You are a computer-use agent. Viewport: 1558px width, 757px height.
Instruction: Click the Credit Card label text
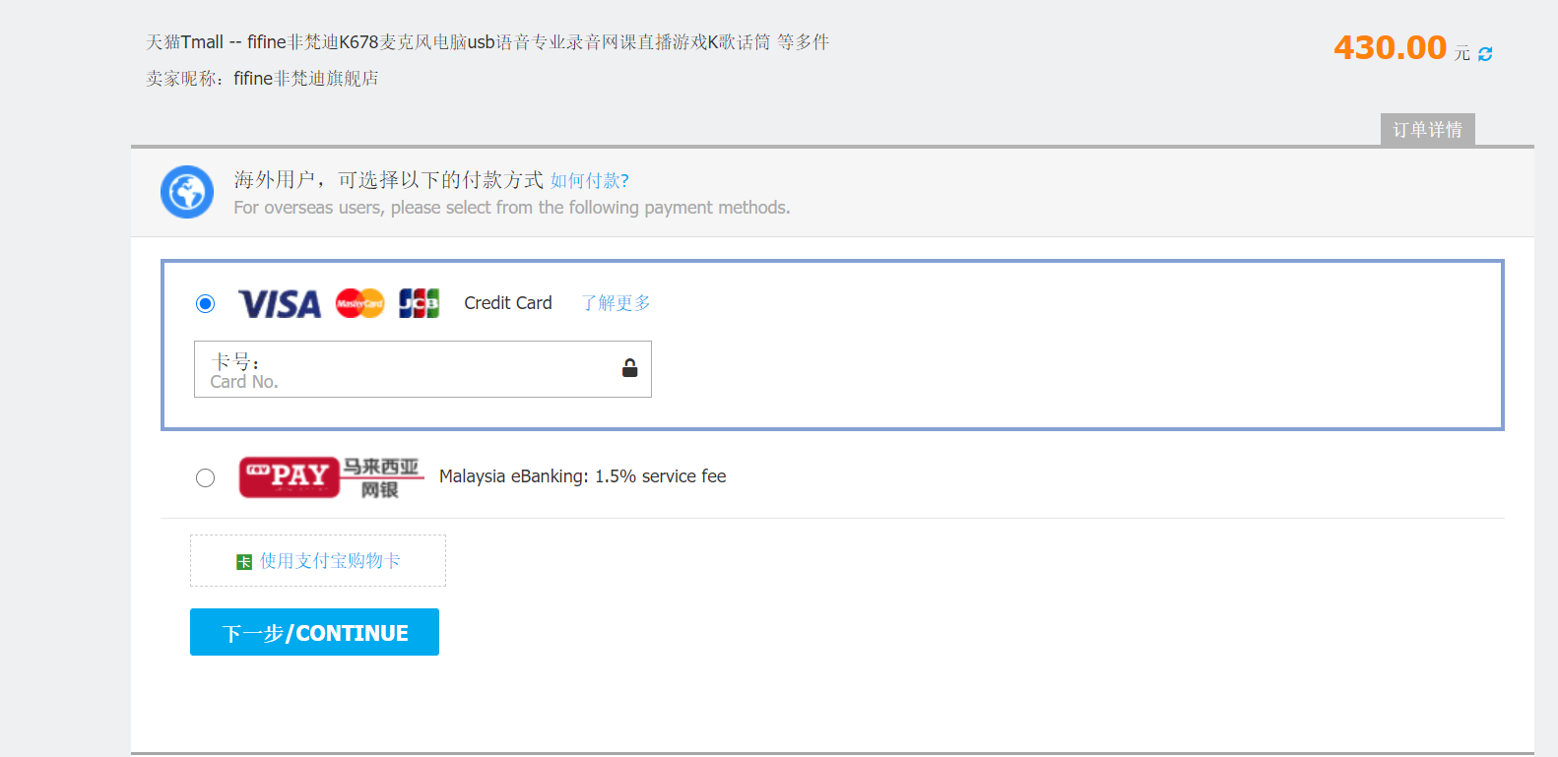coord(508,303)
